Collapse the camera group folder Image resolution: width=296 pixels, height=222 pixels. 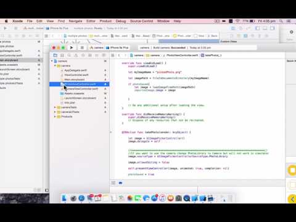click(x=55, y=65)
